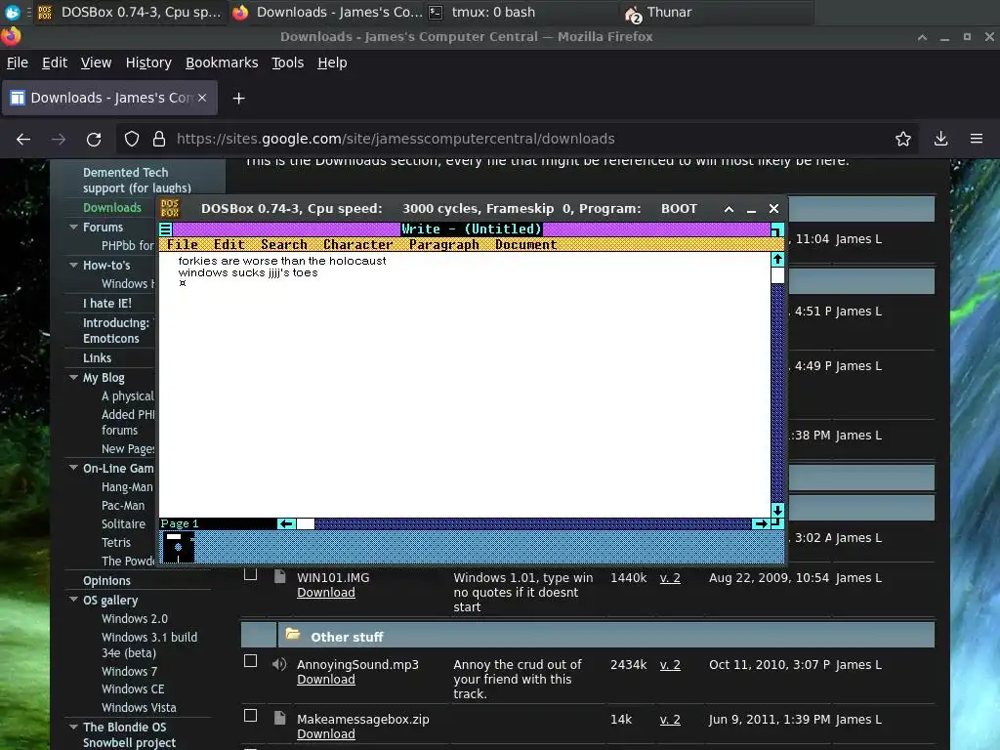
Task: Tick the Makeamessagebox.zip checkbox
Action: pos(251,716)
